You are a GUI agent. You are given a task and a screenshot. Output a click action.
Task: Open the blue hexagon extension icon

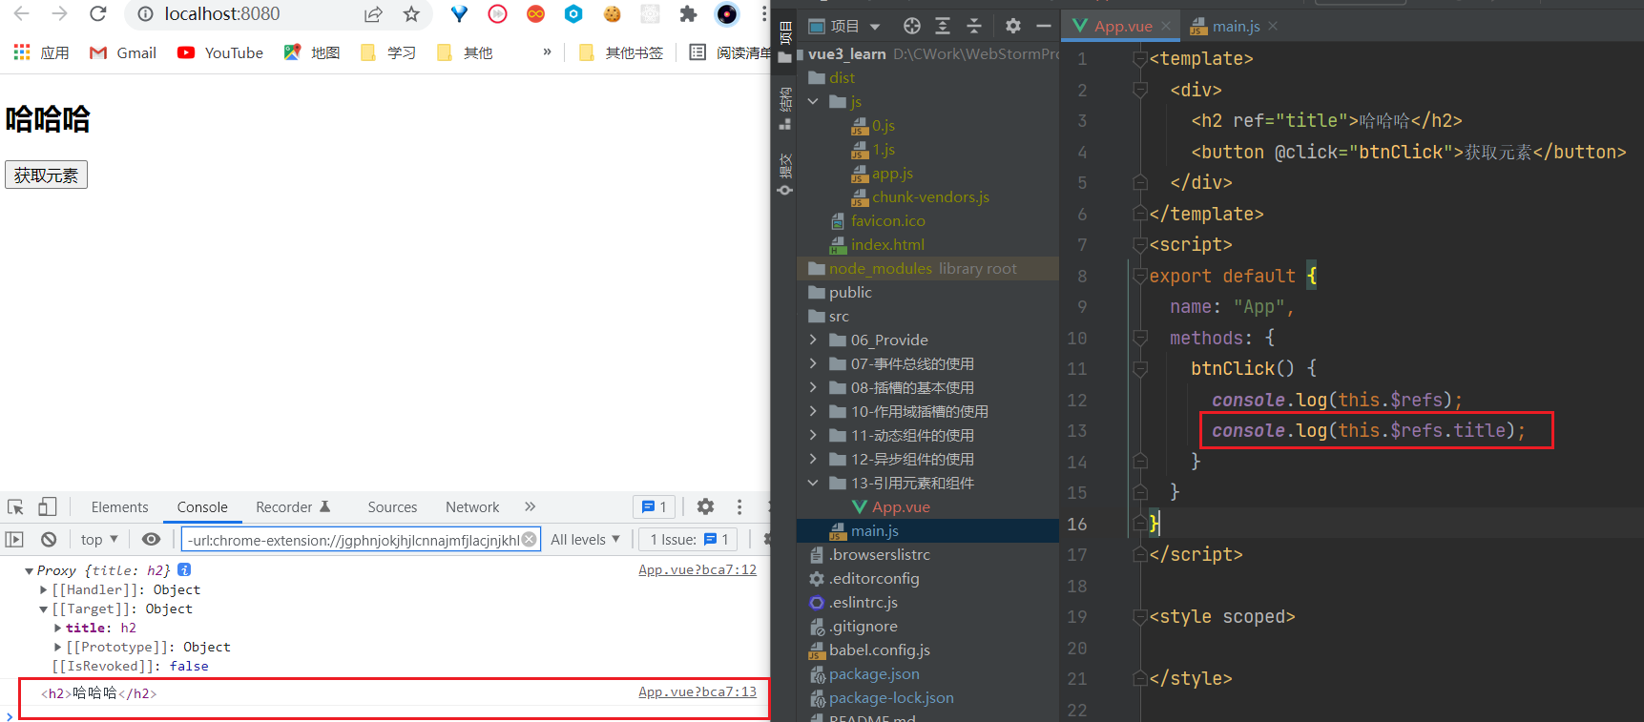(x=573, y=13)
